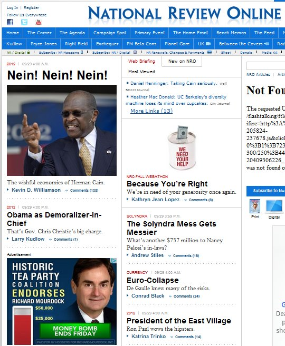
Task: Open author link Conrad Black
Action: (148, 295)
